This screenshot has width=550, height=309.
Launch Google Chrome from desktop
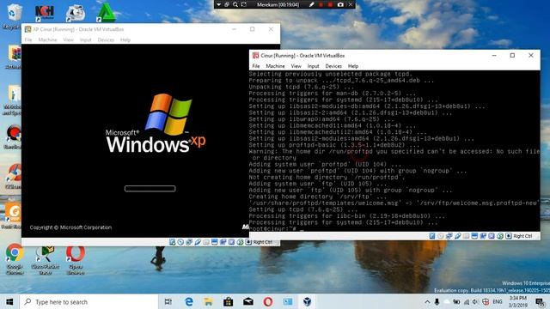(15, 259)
